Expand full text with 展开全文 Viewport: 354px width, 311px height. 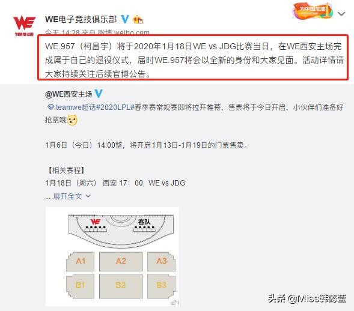point(67,196)
